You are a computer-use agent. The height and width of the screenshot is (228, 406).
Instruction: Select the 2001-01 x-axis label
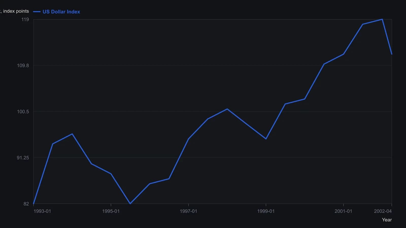[x=343, y=211]
